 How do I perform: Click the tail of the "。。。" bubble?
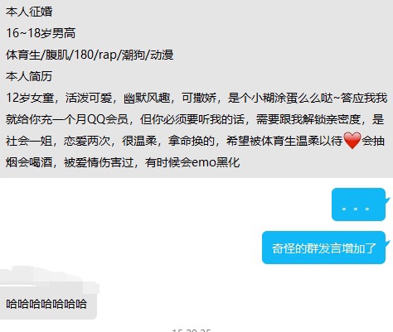tap(388, 200)
